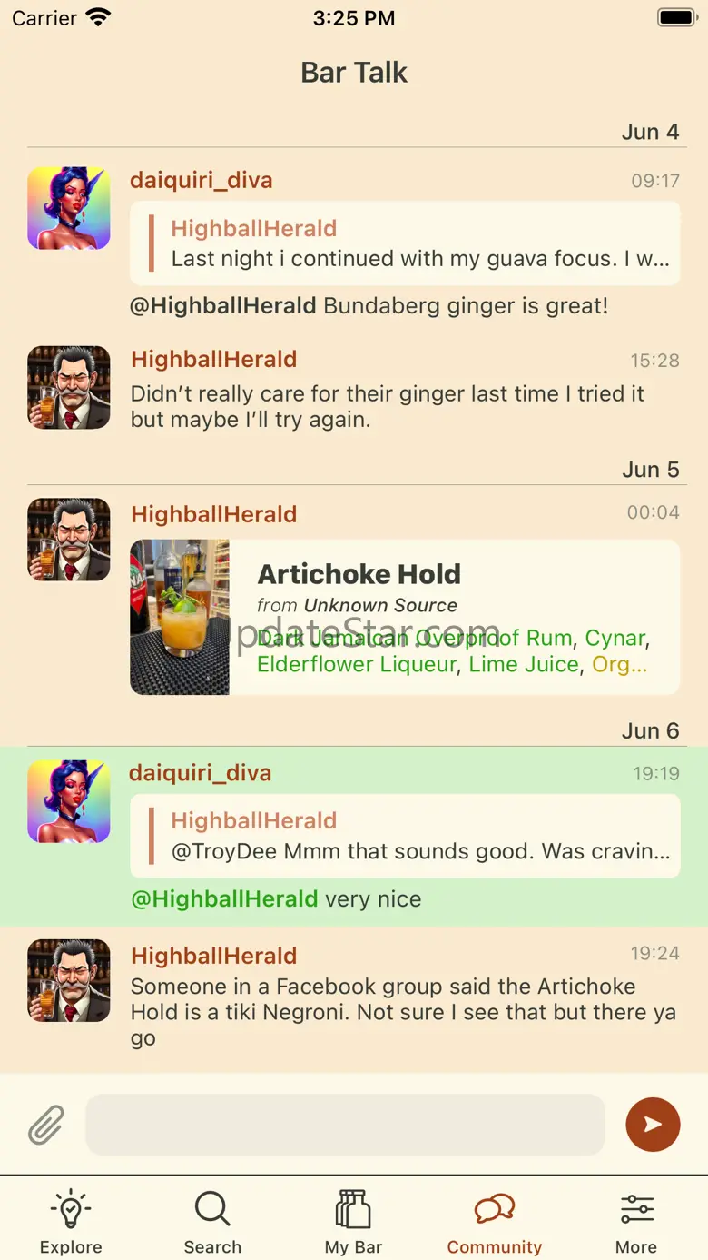Tap the Cynar ingredient in recipe card
The width and height of the screenshot is (708, 1260).
coord(615,638)
